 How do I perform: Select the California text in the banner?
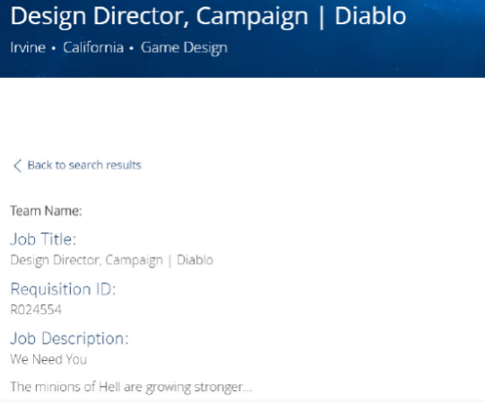[x=93, y=48]
